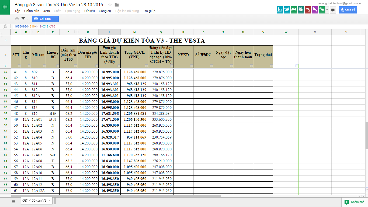Open the filter dropdown in STT column
The height and width of the screenshot is (207, 368).
[19, 66]
